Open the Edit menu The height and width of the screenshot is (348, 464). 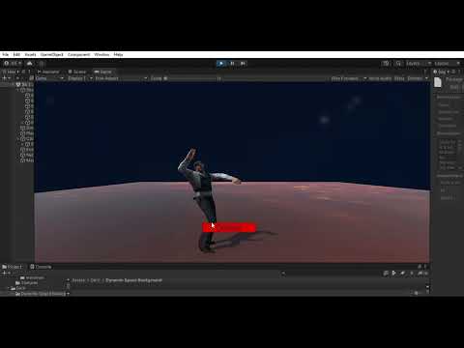pos(16,54)
